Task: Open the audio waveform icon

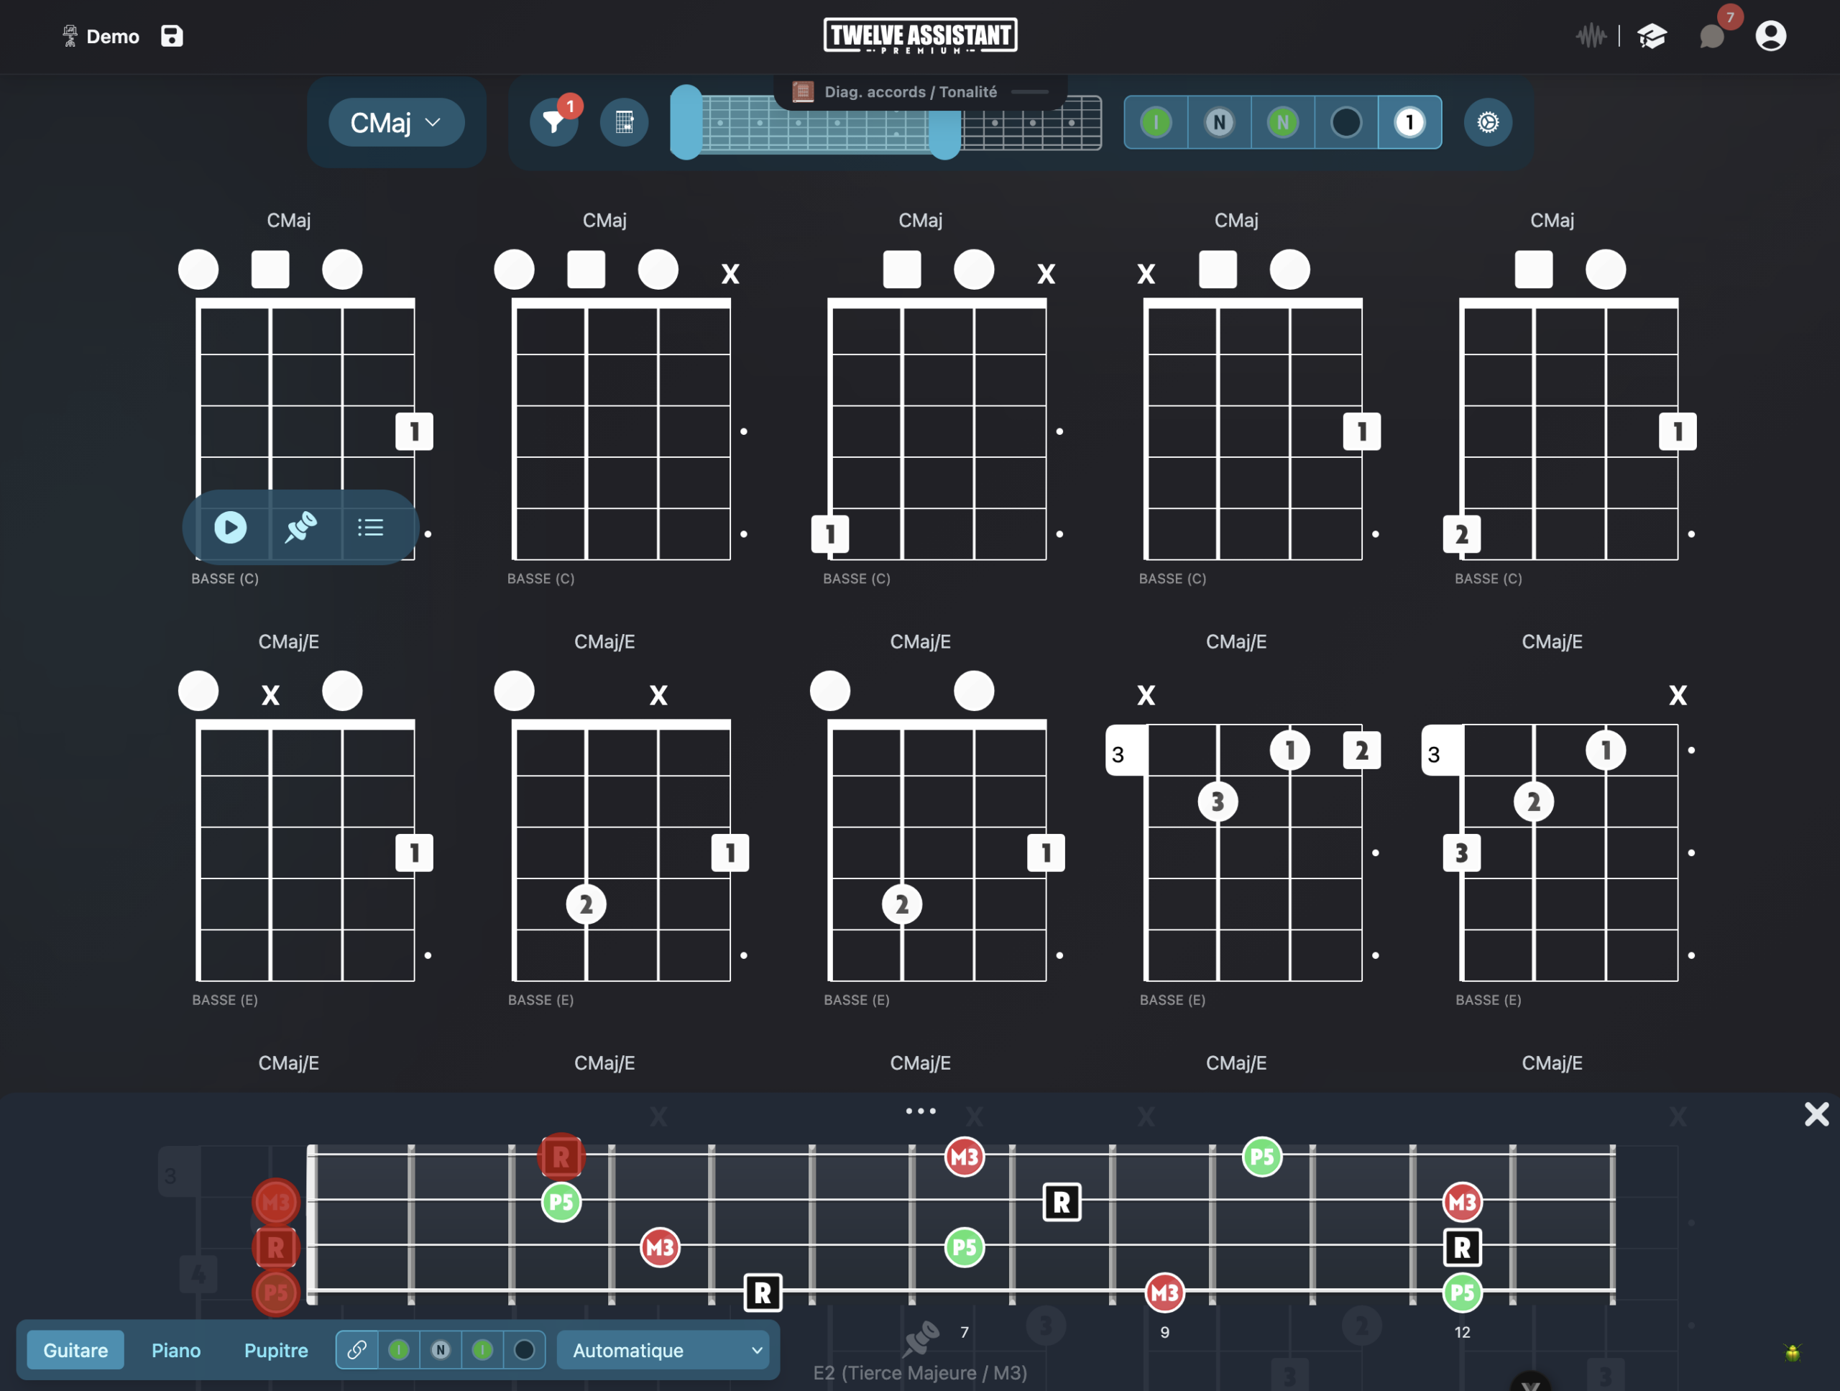Action: click(x=1591, y=36)
